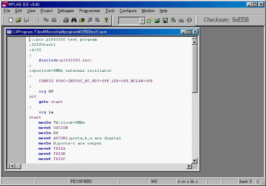This screenshot has width=266, height=186.
Task: Click the 'goto start' code line
Action: (51, 102)
